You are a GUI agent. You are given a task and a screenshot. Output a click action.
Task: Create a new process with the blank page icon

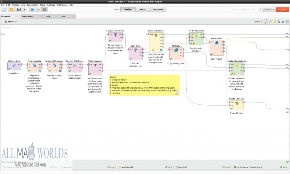4,9
